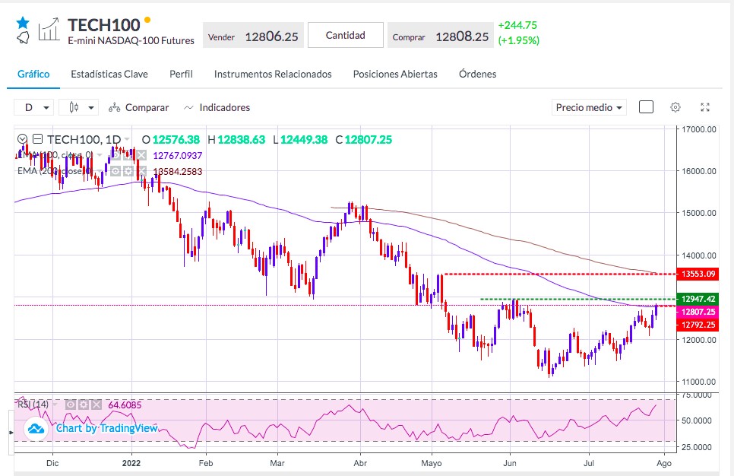The width and height of the screenshot is (734, 476).
Task: Click the price alert bell icon
Action: 23,38
